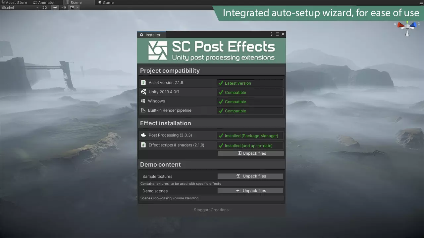
Task: Click the Windows platform icon
Action: (x=143, y=101)
